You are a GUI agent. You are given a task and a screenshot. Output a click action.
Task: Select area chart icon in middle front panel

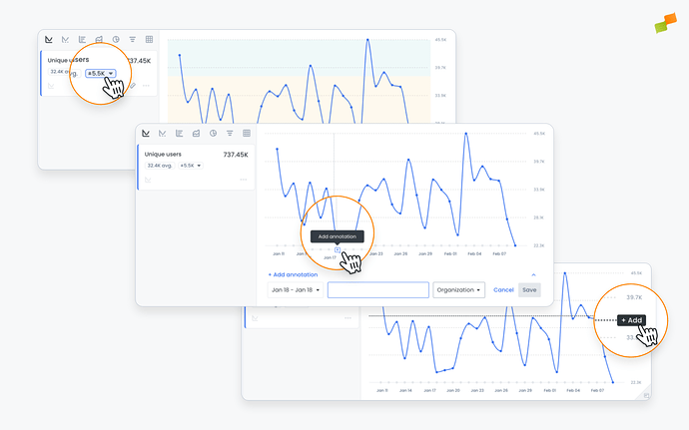[x=196, y=133]
